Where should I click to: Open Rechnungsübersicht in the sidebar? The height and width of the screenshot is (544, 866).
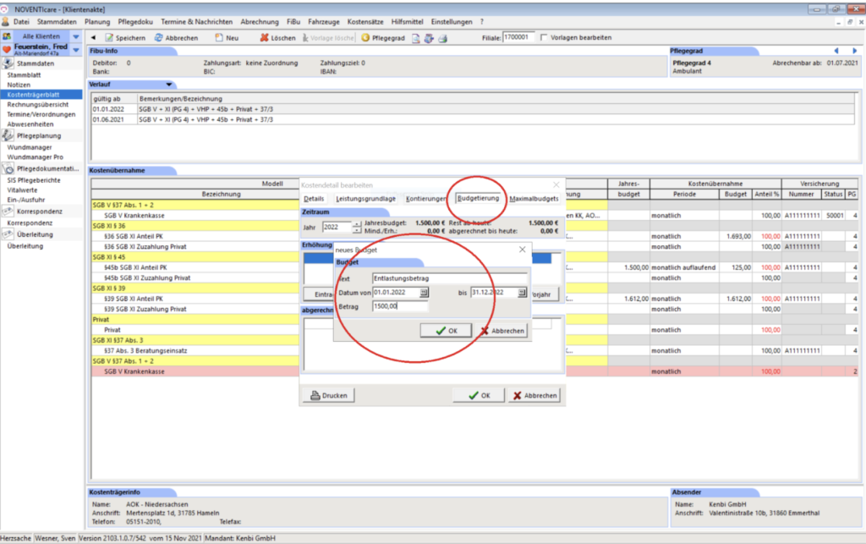37,104
